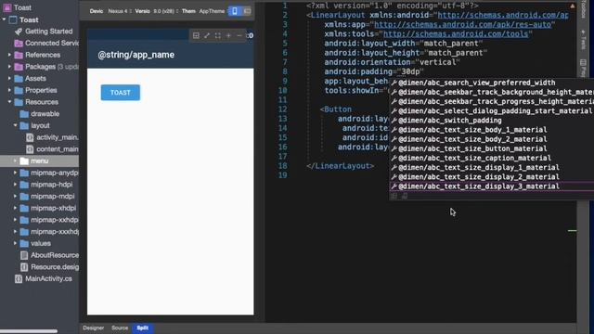Viewport: 594px width, 334px height.
Task: Choose abc_text_size_button_material suggestion
Action: [x=492, y=148]
